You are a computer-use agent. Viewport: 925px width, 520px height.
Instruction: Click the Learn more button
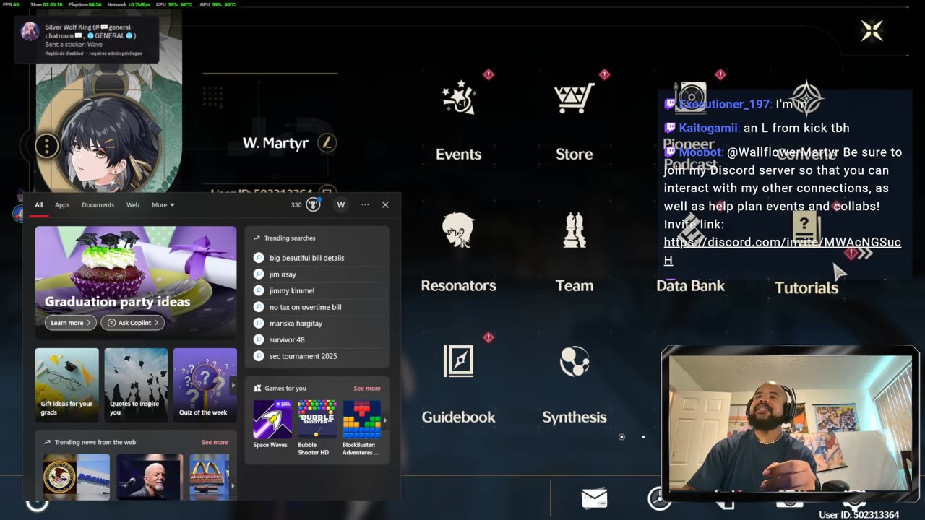pyautogui.click(x=71, y=323)
